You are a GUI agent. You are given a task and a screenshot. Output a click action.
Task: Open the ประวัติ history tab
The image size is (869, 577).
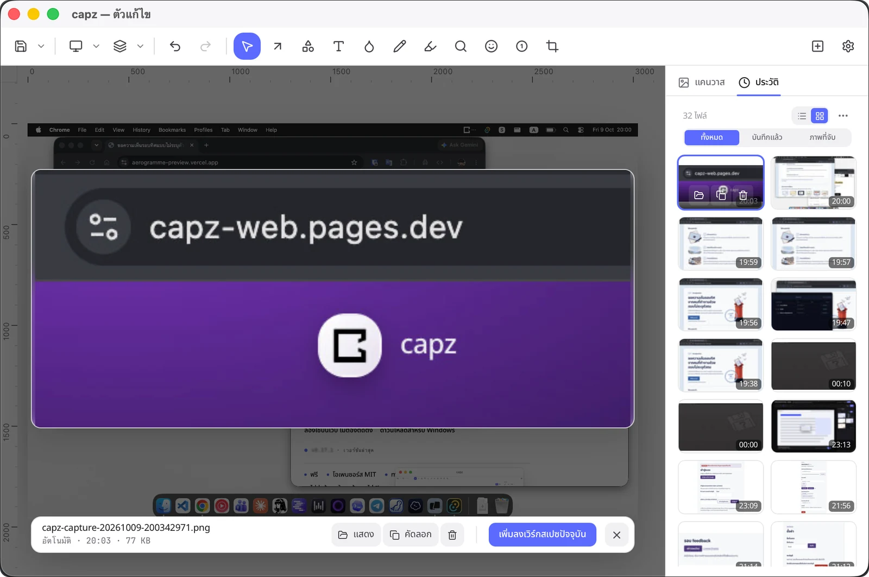click(x=759, y=82)
